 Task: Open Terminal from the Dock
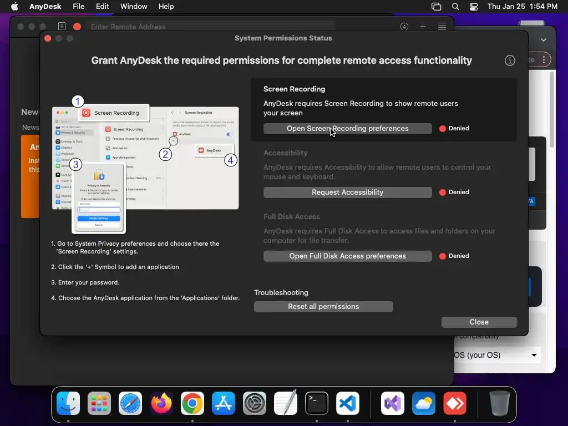click(x=317, y=403)
